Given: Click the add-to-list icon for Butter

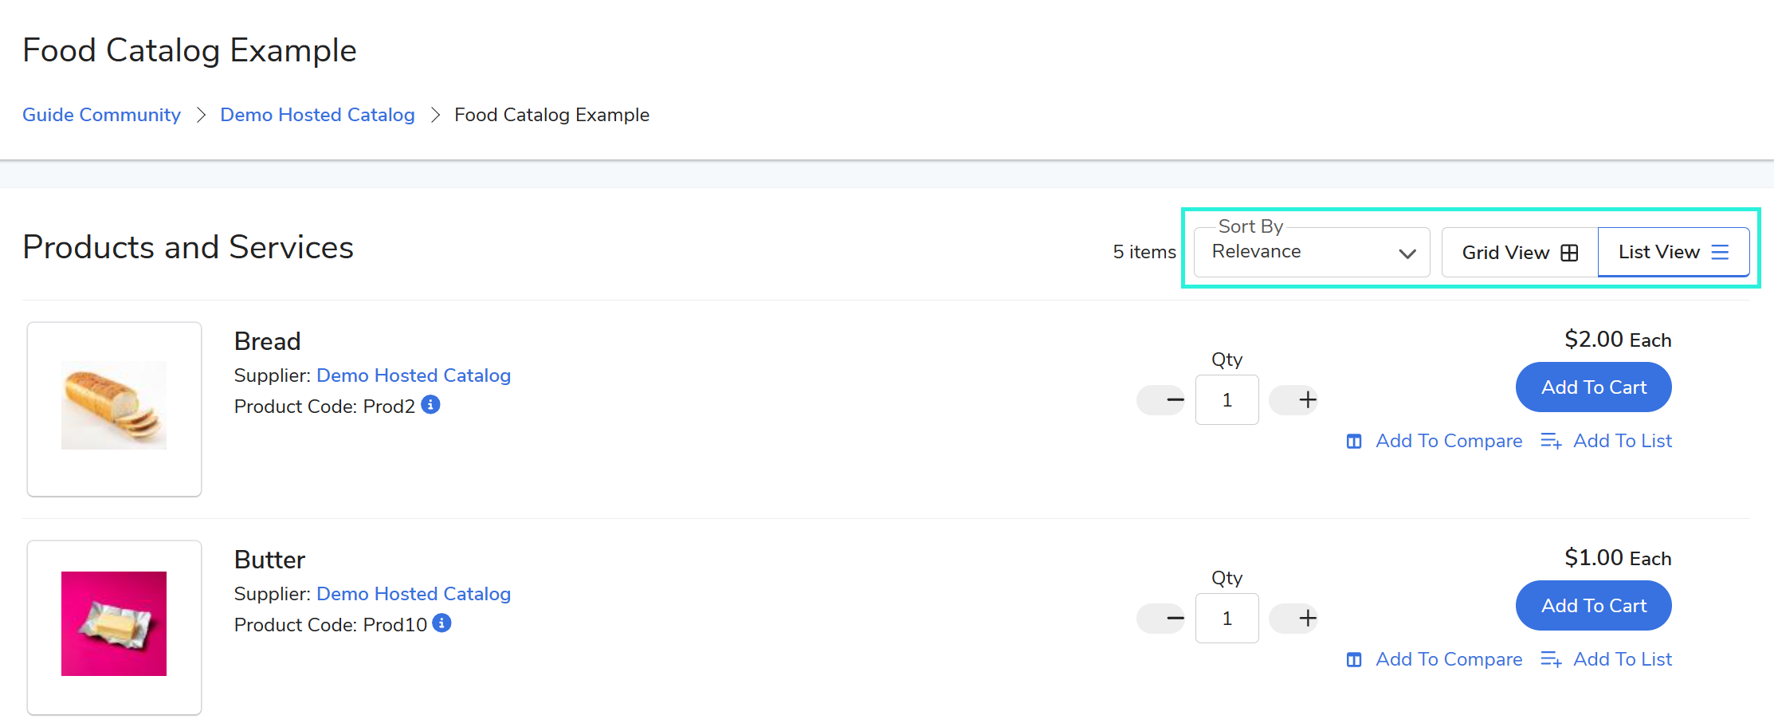Looking at the screenshot, I should click(x=1551, y=660).
